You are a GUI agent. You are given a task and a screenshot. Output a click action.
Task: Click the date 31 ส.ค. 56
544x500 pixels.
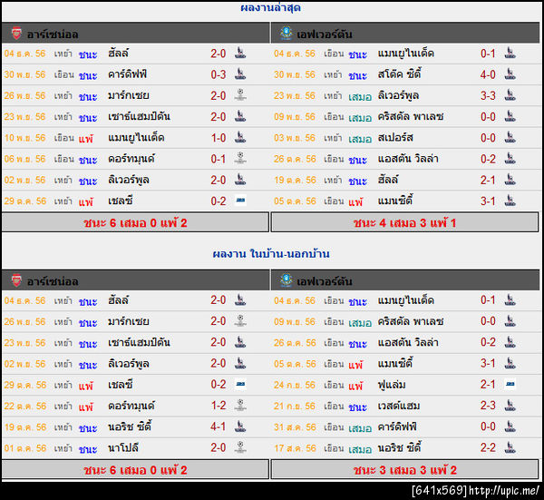tap(295, 427)
